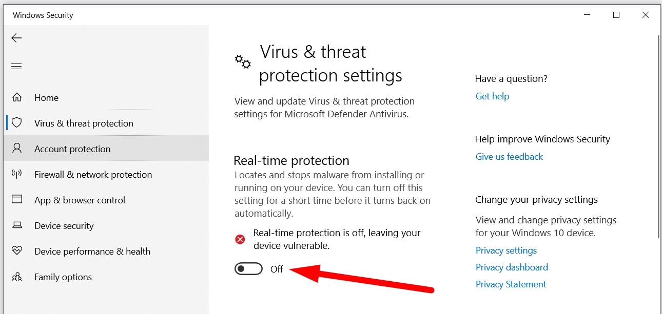Viewport: 662px width, 314px height.
Task: Click the Virus & threat protection shield icon
Action: [x=17, y=123]
